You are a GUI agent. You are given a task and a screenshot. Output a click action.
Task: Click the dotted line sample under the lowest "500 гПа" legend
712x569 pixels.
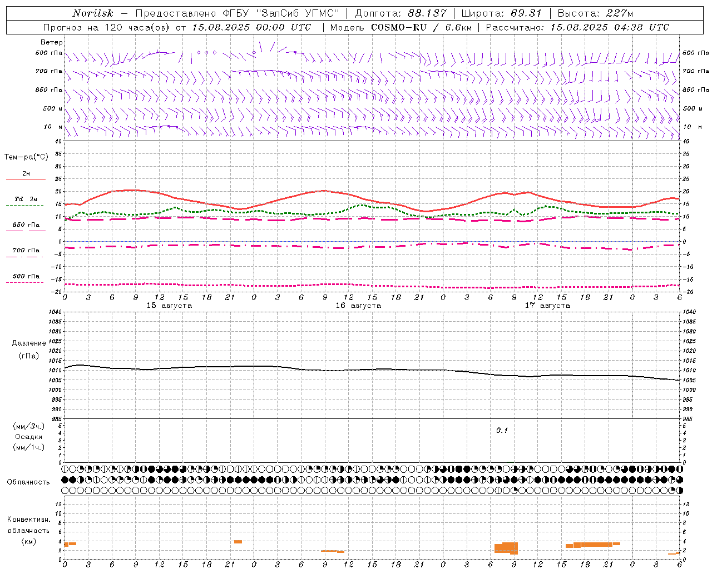pyautogui.click(x=25, y=282)
